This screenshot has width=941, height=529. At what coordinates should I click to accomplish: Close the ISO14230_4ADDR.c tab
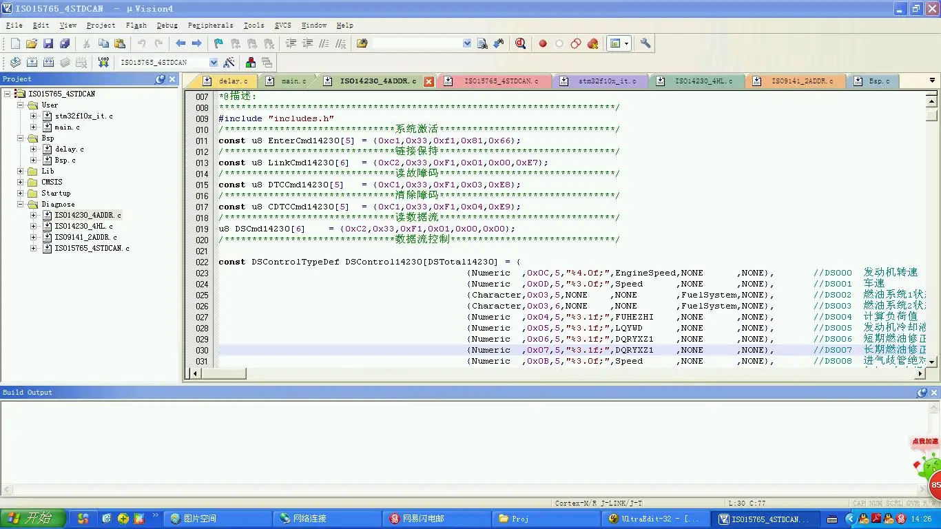pos(428,81)
